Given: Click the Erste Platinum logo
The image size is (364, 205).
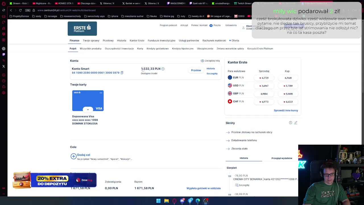Looking at the screenshot, I should [x=82, y=28].
